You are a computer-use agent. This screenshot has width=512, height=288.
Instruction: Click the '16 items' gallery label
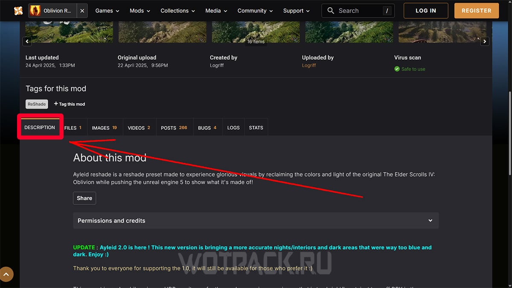[x=256, y=41]
